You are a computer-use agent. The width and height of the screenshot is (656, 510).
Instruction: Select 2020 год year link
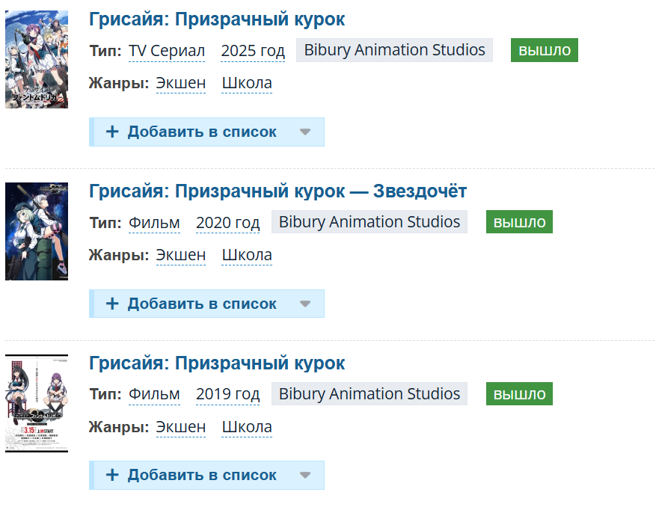click(228, 223)
